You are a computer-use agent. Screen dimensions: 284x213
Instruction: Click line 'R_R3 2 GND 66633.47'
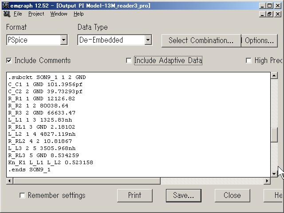pyautogui.click(x=42, y=113)
